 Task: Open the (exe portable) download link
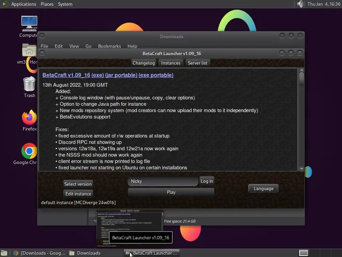[156, 75]
